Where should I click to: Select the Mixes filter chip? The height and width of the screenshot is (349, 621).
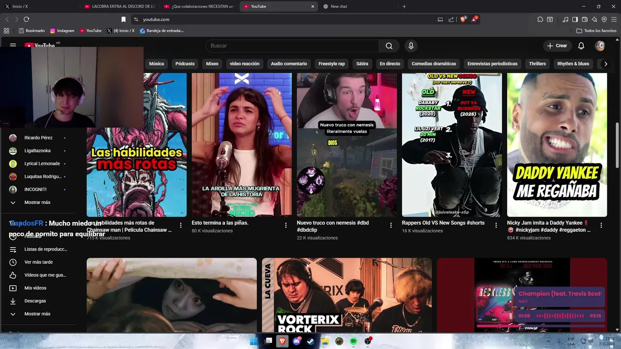[212, 63]
